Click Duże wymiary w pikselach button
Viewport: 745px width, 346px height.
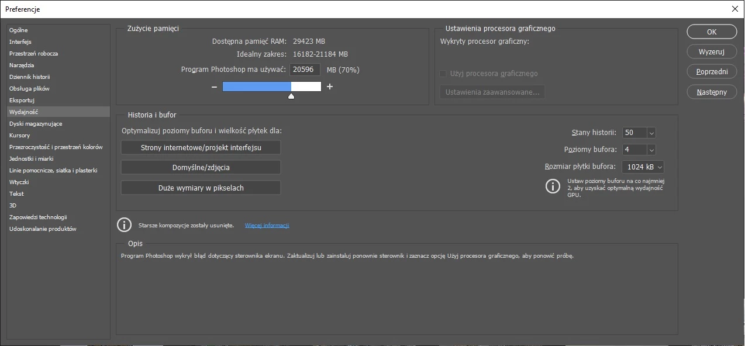click(x=201, y=188)
